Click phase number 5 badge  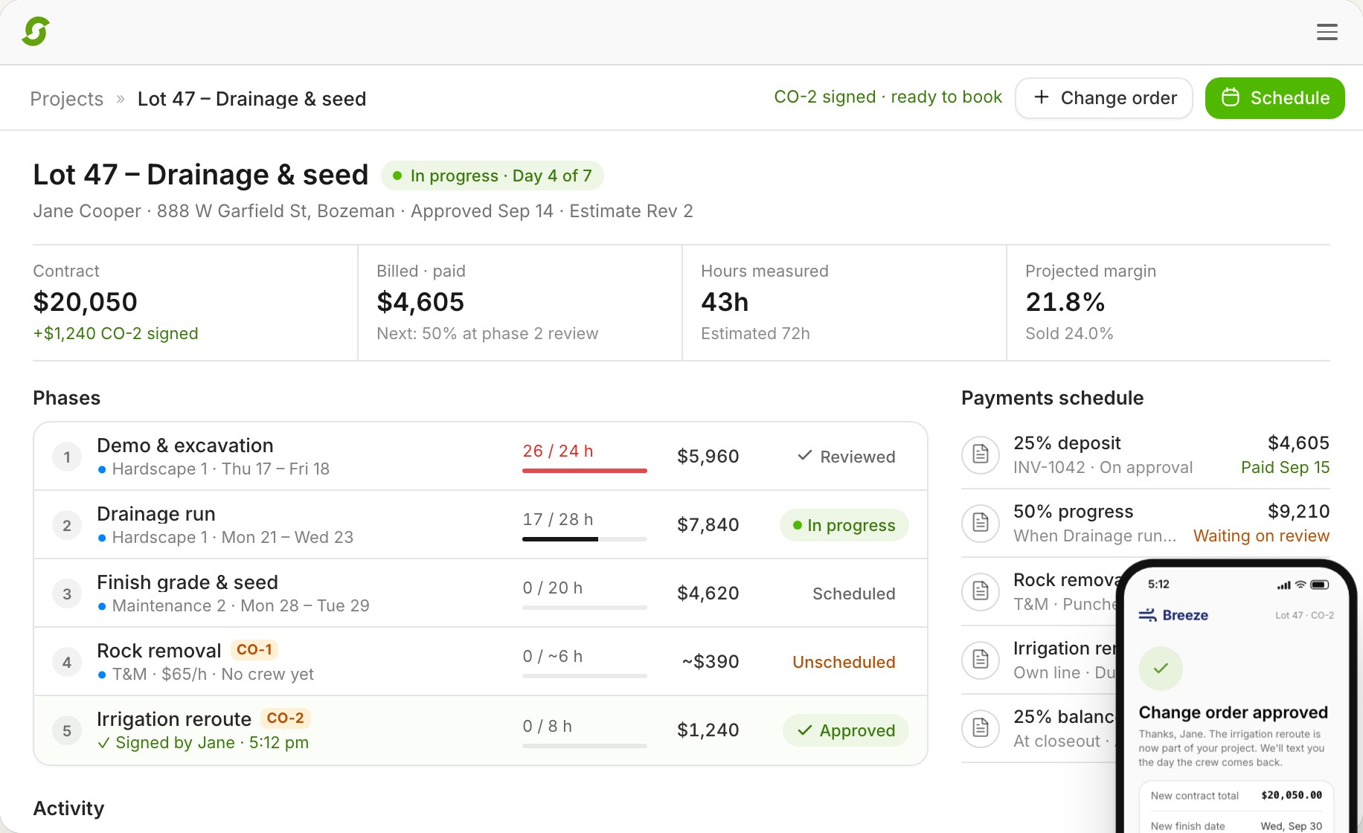(67, 730)
